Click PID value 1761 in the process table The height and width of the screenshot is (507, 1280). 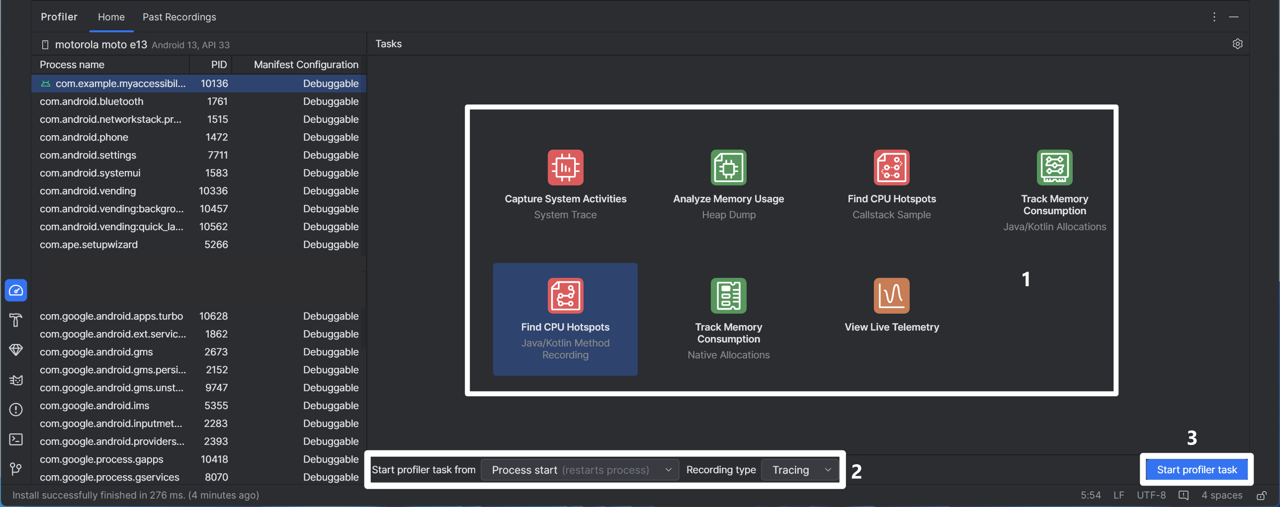point(217,101)
